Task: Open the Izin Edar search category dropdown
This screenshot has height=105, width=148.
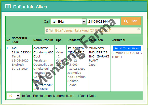Action: (x=68, y=21)
